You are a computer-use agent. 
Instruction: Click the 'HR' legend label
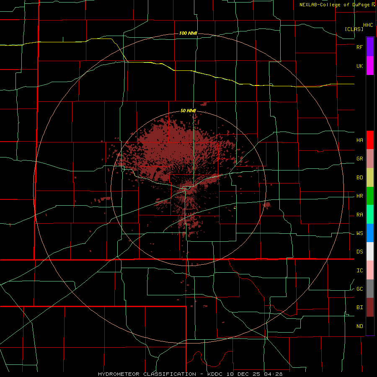click(x=359, y=196)
